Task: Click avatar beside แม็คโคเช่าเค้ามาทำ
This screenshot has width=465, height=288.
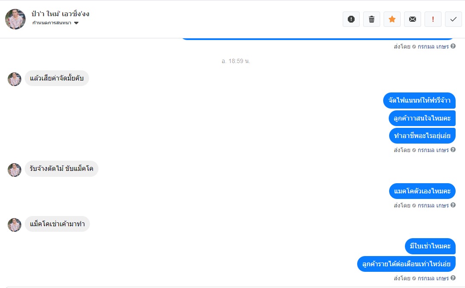Action: click(x=14, y=225)
